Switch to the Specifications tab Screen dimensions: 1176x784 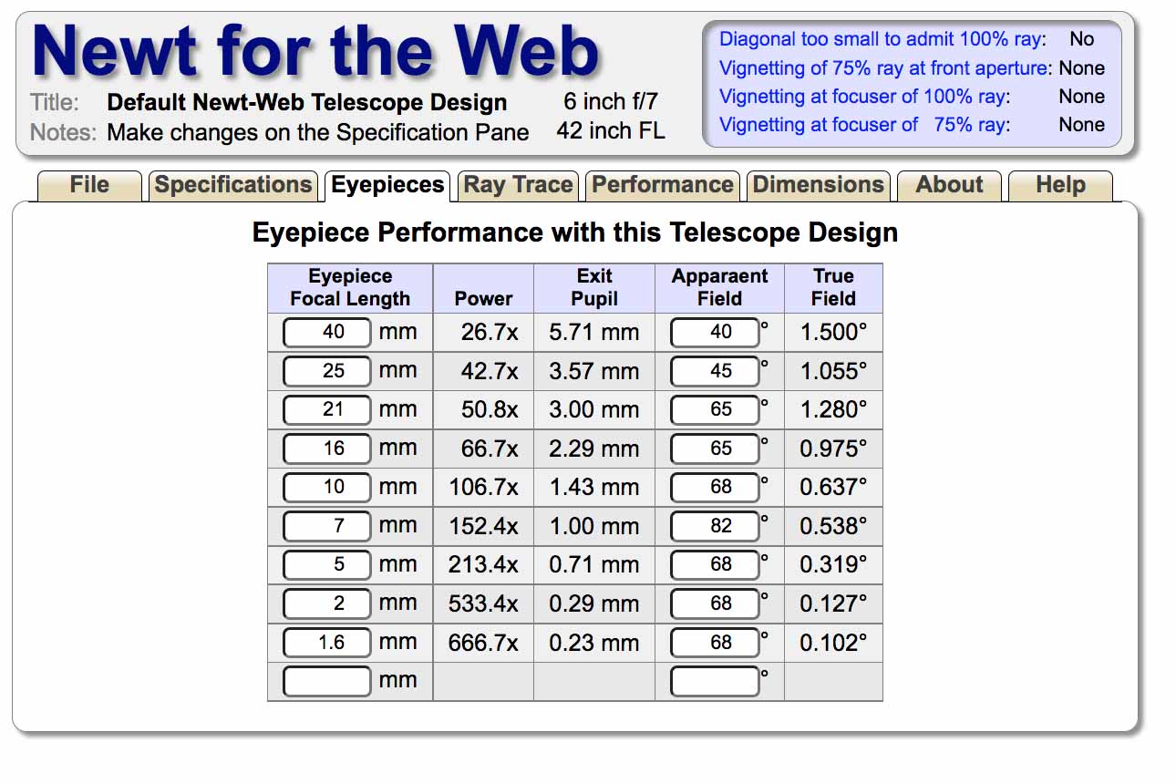pos(232,185)
